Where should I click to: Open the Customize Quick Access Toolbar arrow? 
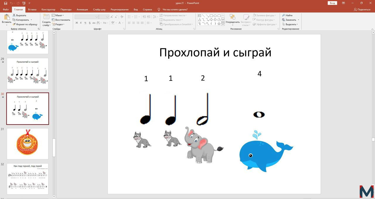click(x=29, y=3)
